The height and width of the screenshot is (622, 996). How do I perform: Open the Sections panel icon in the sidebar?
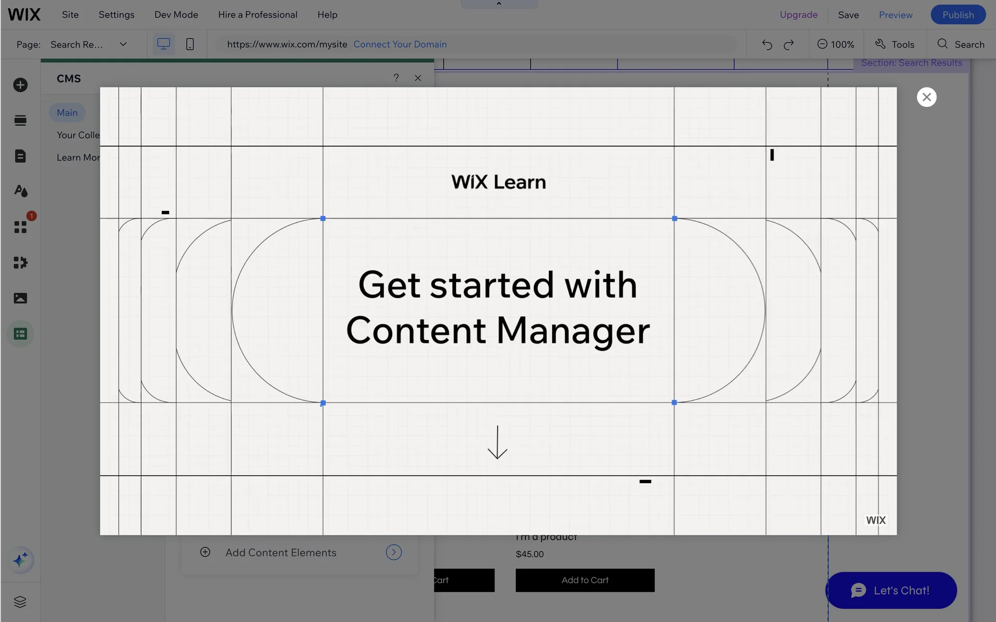(20, 121)
